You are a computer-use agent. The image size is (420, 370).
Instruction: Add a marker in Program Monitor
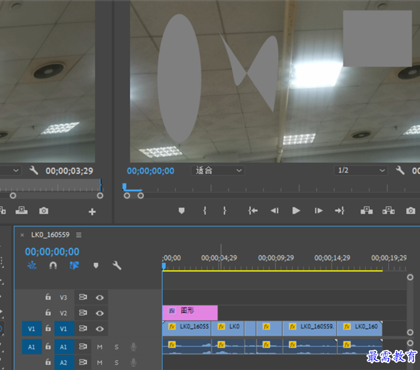(x=181, y=211)
